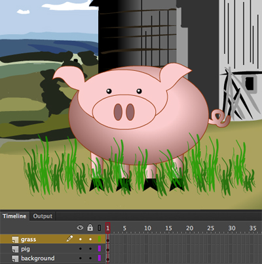Screen dimensions: 262x264
Task: Lock the background layer
Action: tap(90, 258)
